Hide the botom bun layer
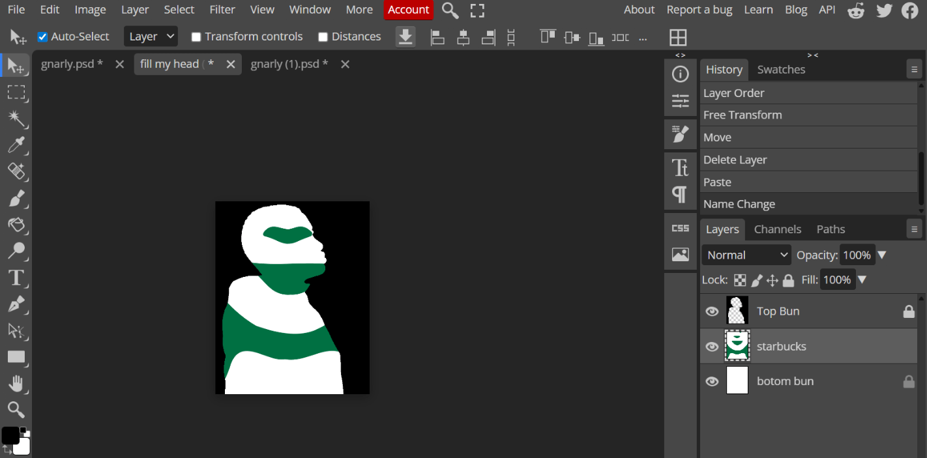The width and height of the screenshot is (927, 458). pyautogui.click(x=712, y=381)
